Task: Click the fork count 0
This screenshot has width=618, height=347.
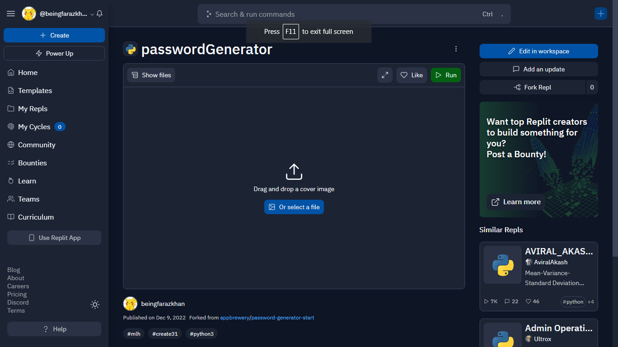Action: (592, 87)
